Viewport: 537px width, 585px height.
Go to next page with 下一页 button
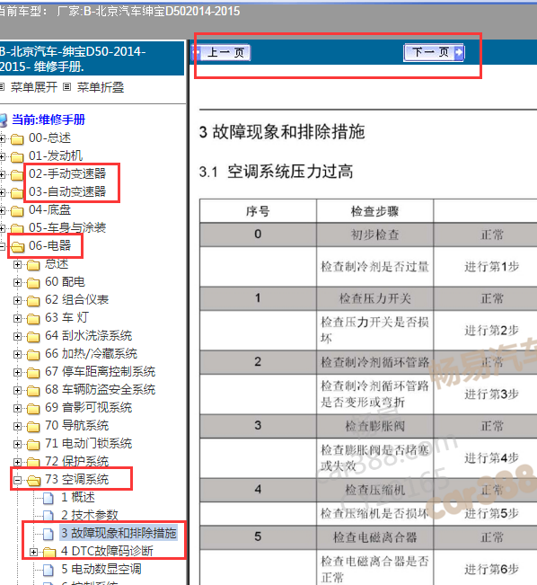[x=434, y=52]
